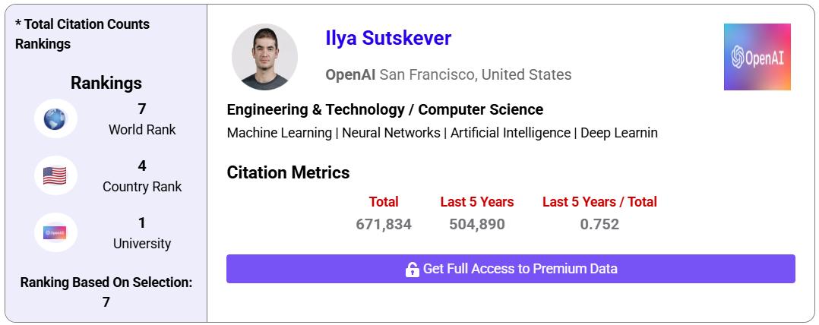The width and height of the screenshot is (819, 325).
Task: Click the lock icon on premium button
Action: pos(413,269)
